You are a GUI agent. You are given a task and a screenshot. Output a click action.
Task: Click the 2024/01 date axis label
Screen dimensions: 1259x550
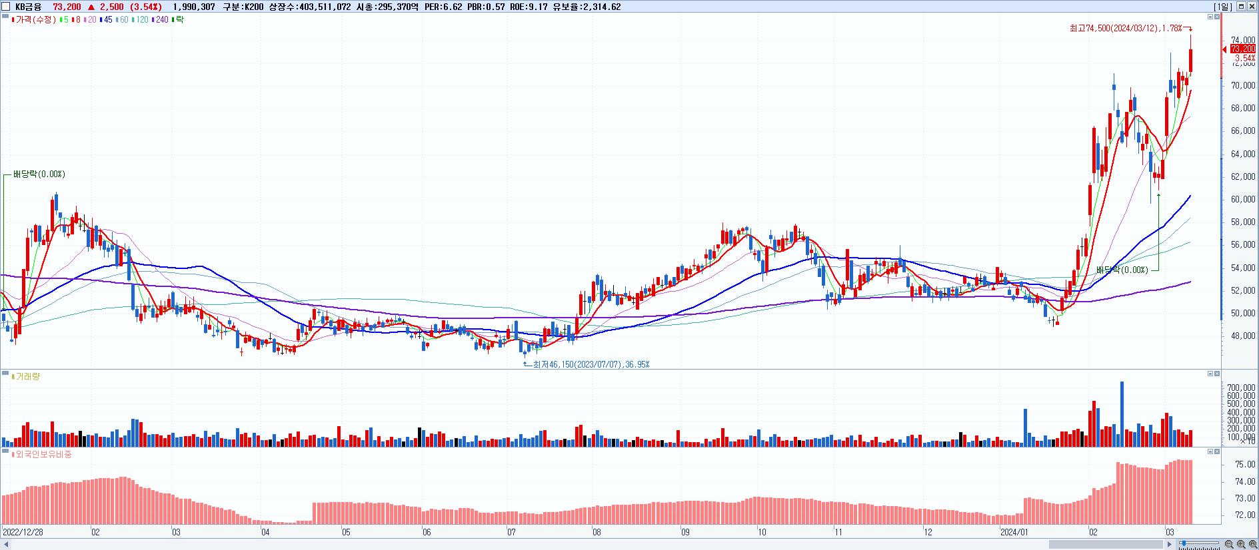pyautogui.click(x=1015, y=533)
